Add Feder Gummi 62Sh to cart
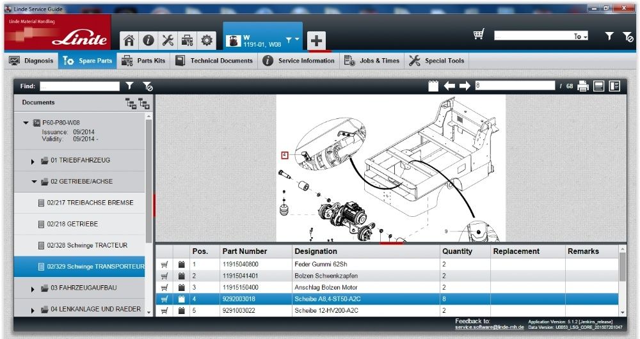The width and height of the screenshot is (640, 339). click(x=164, y=264)
